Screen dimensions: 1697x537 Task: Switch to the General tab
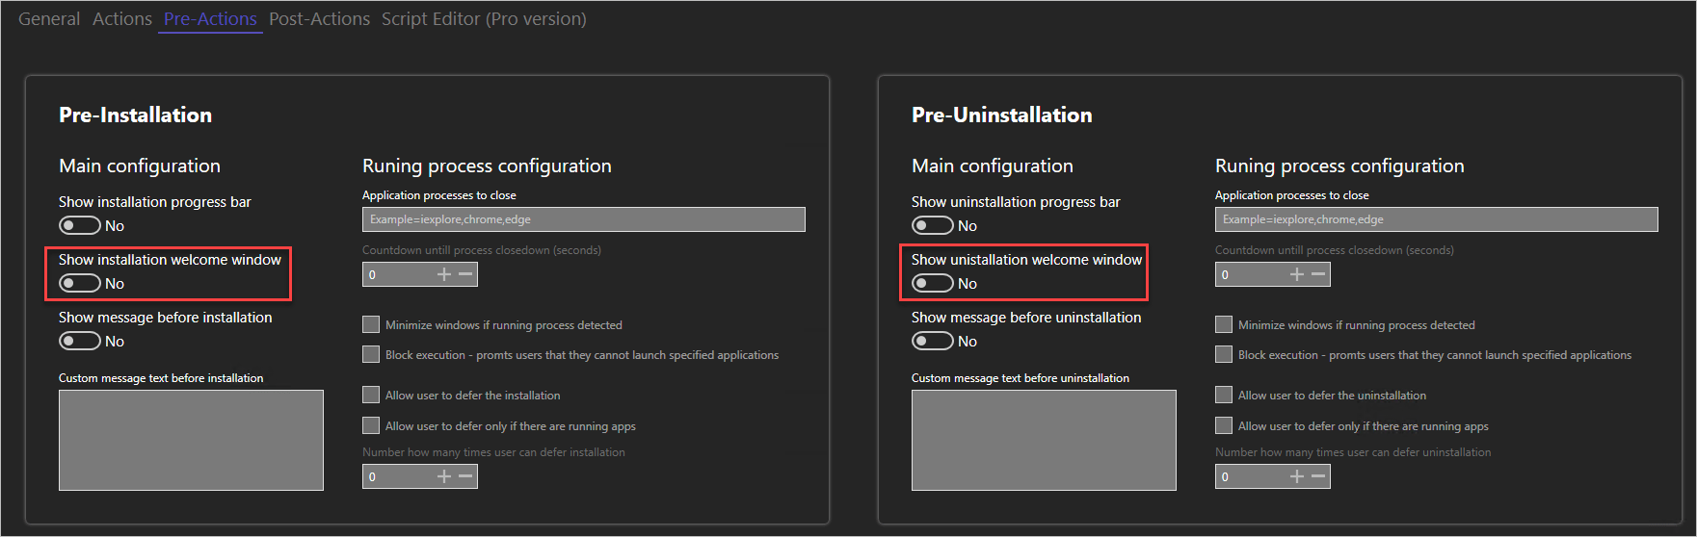49,19
